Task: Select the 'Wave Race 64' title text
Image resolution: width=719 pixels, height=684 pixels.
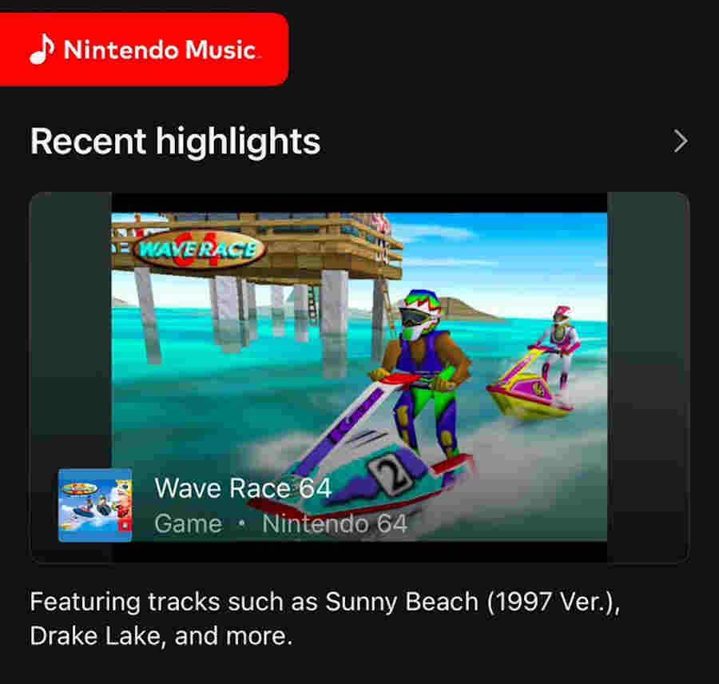Action: coord(243,487)
